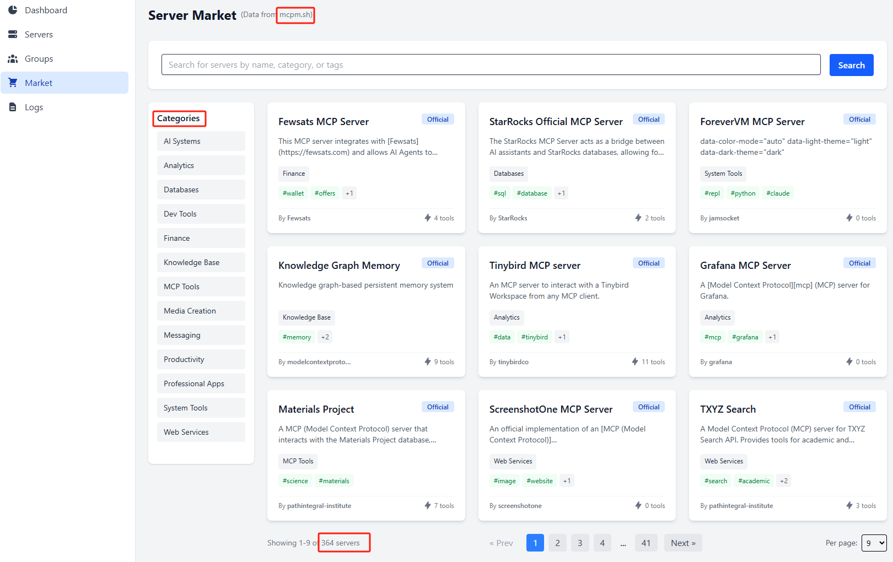
Task: Open the TXYZ Search card title
Action: click(x=728, y=409)
